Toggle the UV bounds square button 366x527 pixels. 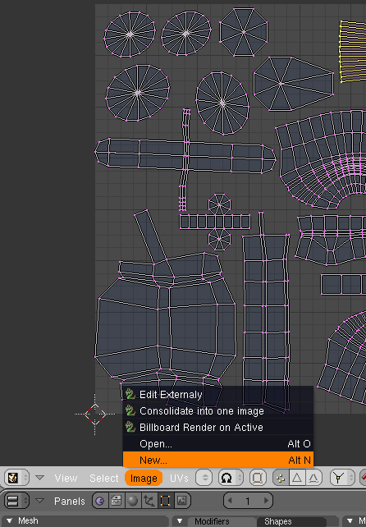pyautogui.click(x=258, y=478)
